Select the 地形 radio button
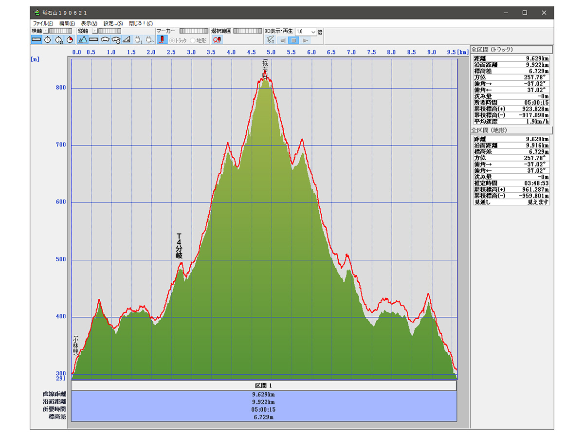 [x=193, y=40]
